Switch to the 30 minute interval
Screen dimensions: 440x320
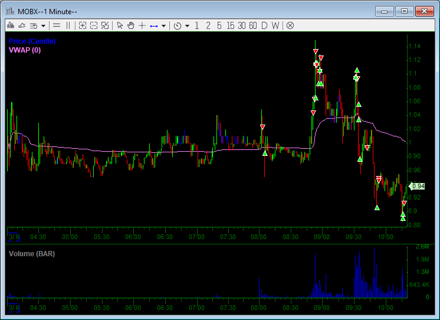[x=242, y=26]
